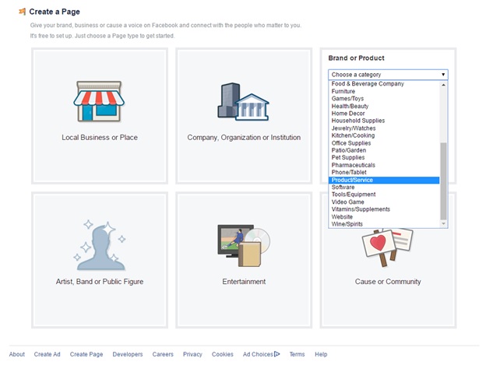Open the Create Ad footer link
The width and height of the screenshot is (486, 365).
[x=47, y=354]
